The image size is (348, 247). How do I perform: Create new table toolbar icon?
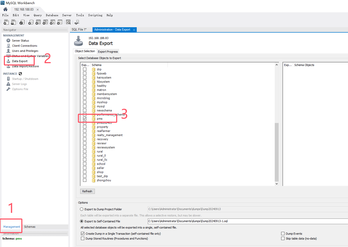[38, 22]
